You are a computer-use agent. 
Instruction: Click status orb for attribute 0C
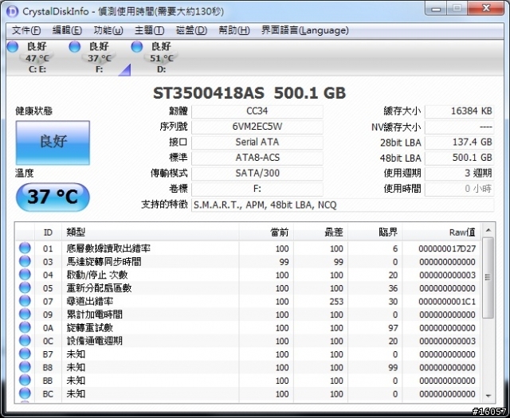(x=25, y=341)
